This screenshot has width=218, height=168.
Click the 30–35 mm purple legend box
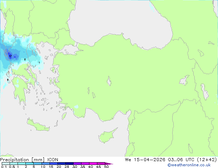[77, 164]
